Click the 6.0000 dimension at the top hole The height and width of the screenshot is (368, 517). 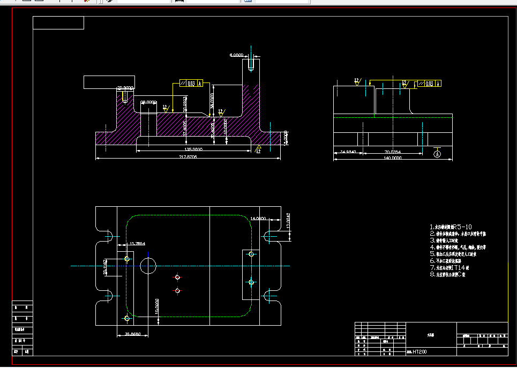[236, 55]
